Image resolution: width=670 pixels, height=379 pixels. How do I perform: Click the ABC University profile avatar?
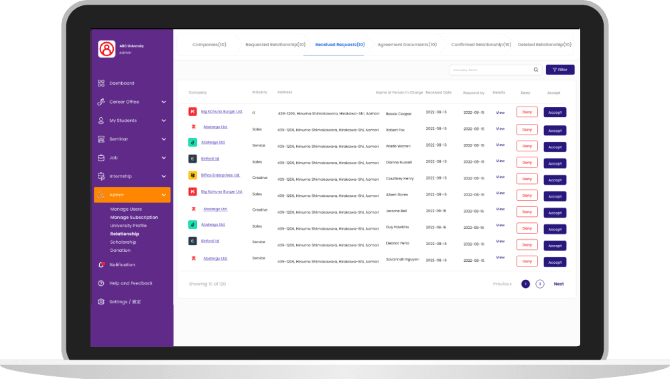[x=107, y=49]
